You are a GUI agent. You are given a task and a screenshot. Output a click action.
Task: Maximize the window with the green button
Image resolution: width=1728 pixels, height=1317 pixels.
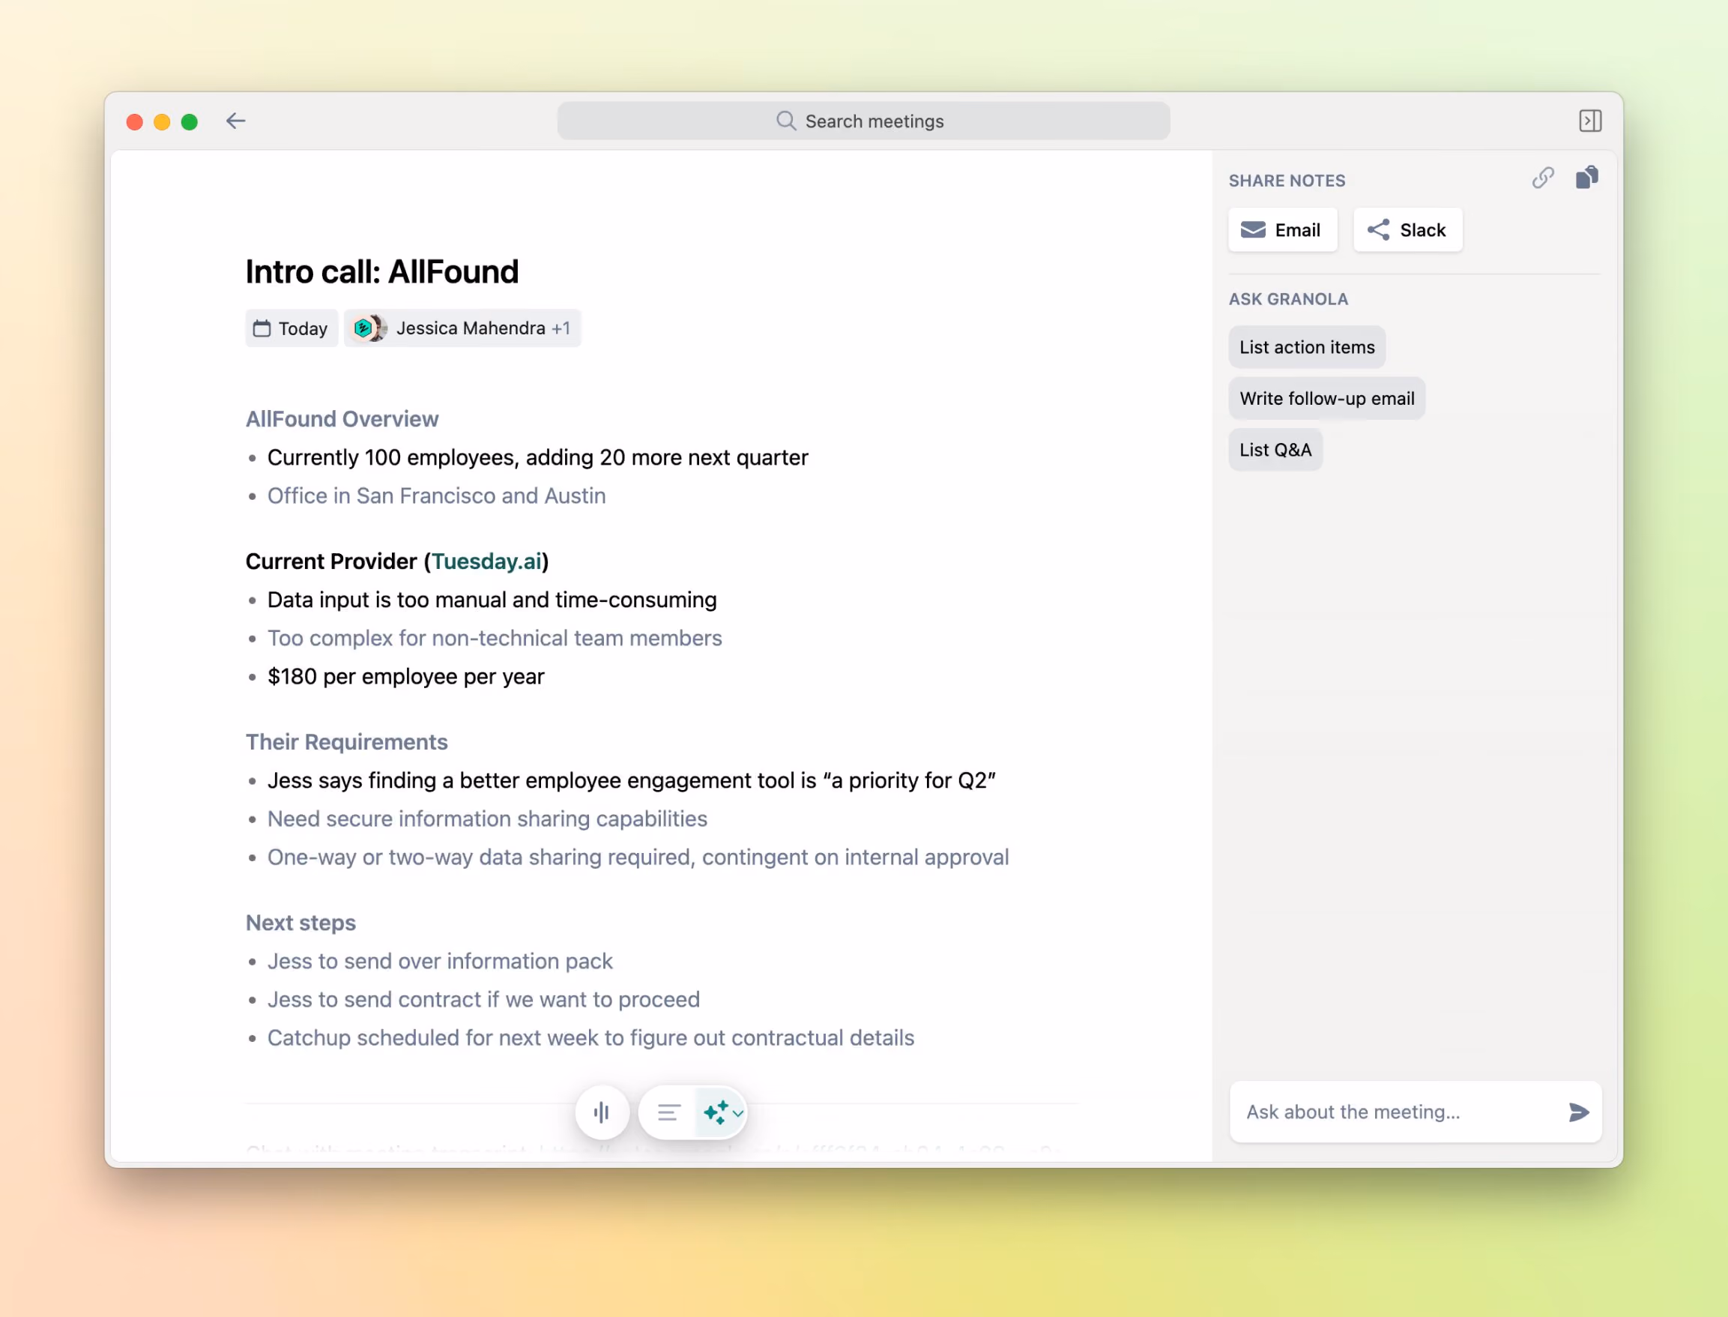click(190, 121)
